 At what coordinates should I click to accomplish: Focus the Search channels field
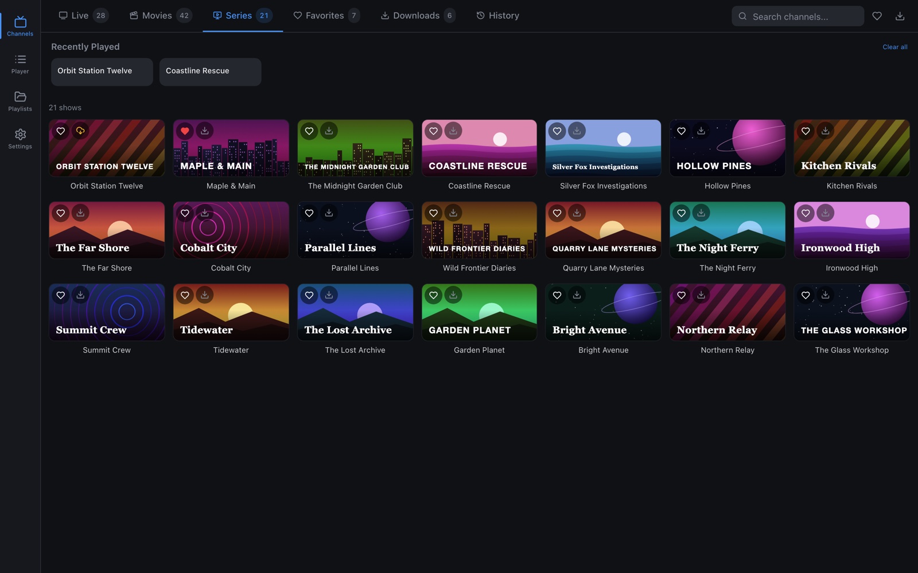point(798,16)
